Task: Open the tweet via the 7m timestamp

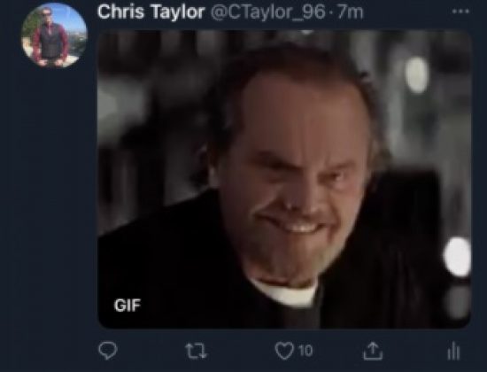Action: (x=350, y=12)
